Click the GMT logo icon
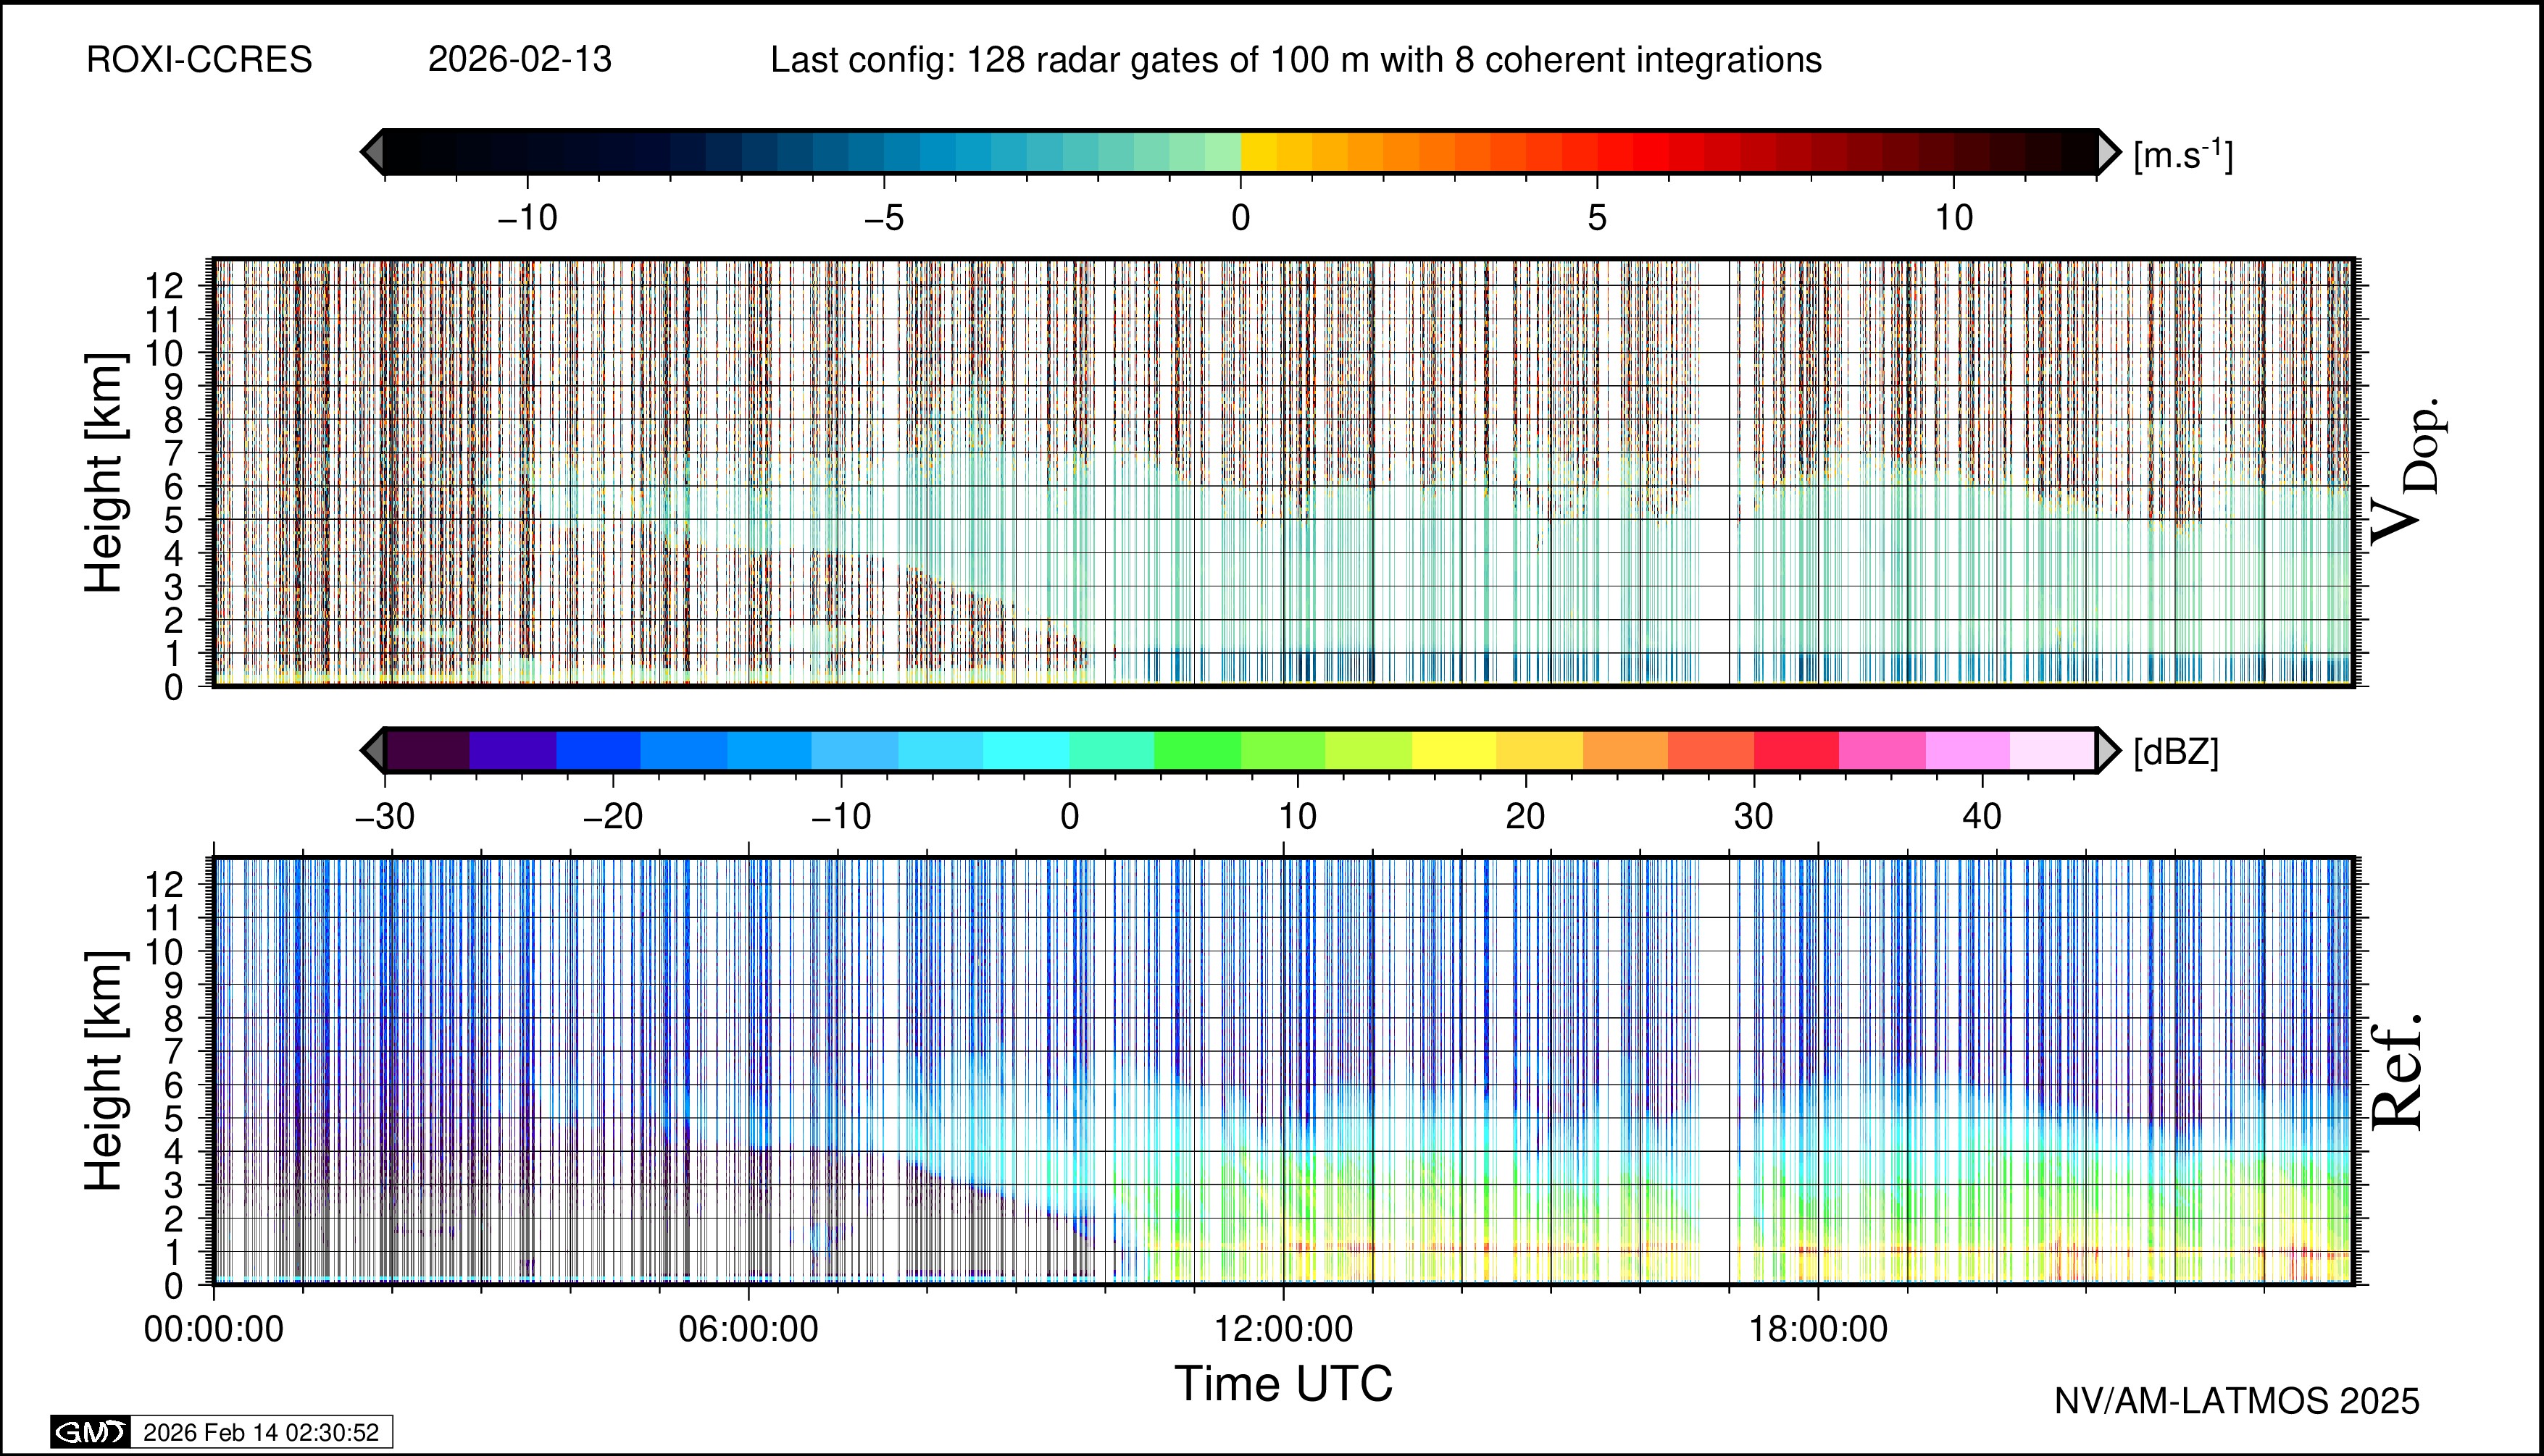The height and width of the screenshot is (1456, 2544). 90,1432
